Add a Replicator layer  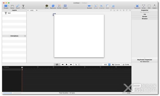[x=53, y=6]
